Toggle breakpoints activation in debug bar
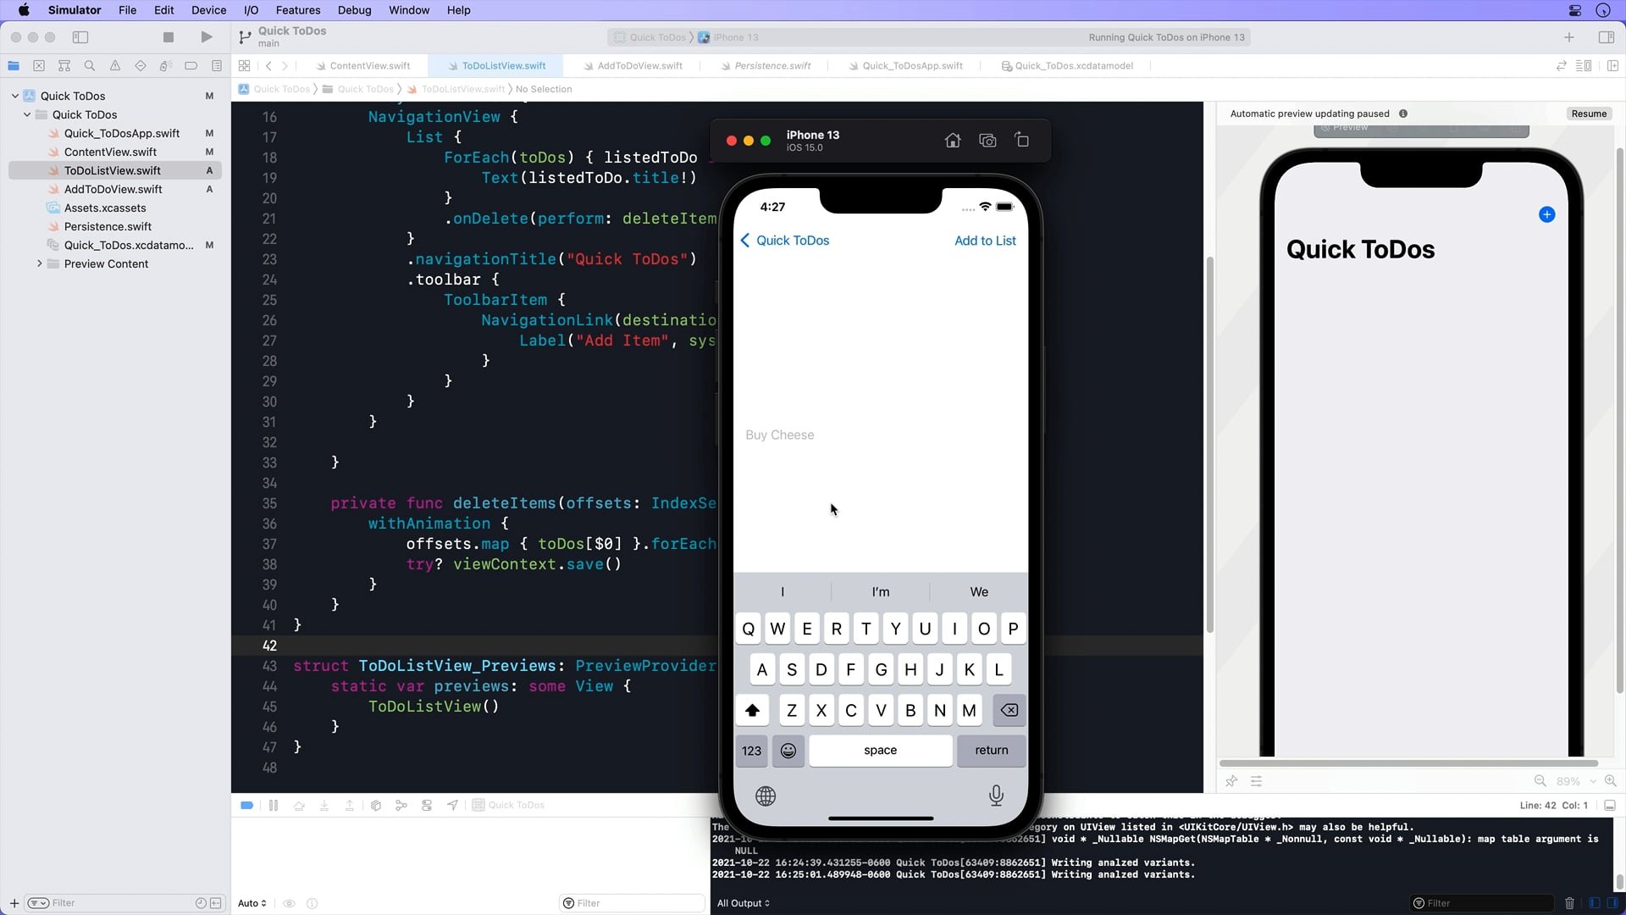The image size is (1626, 915). (247, 806)
